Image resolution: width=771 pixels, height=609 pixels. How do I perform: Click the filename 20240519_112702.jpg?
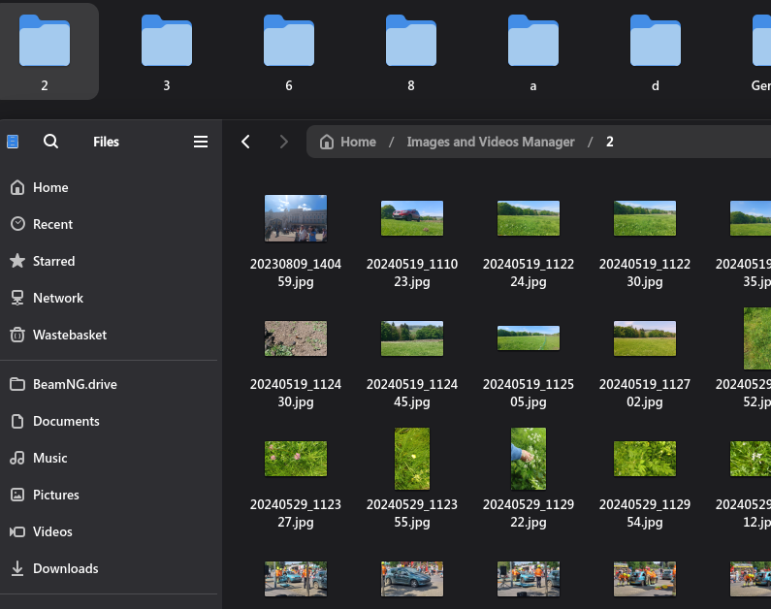[645, 393]
